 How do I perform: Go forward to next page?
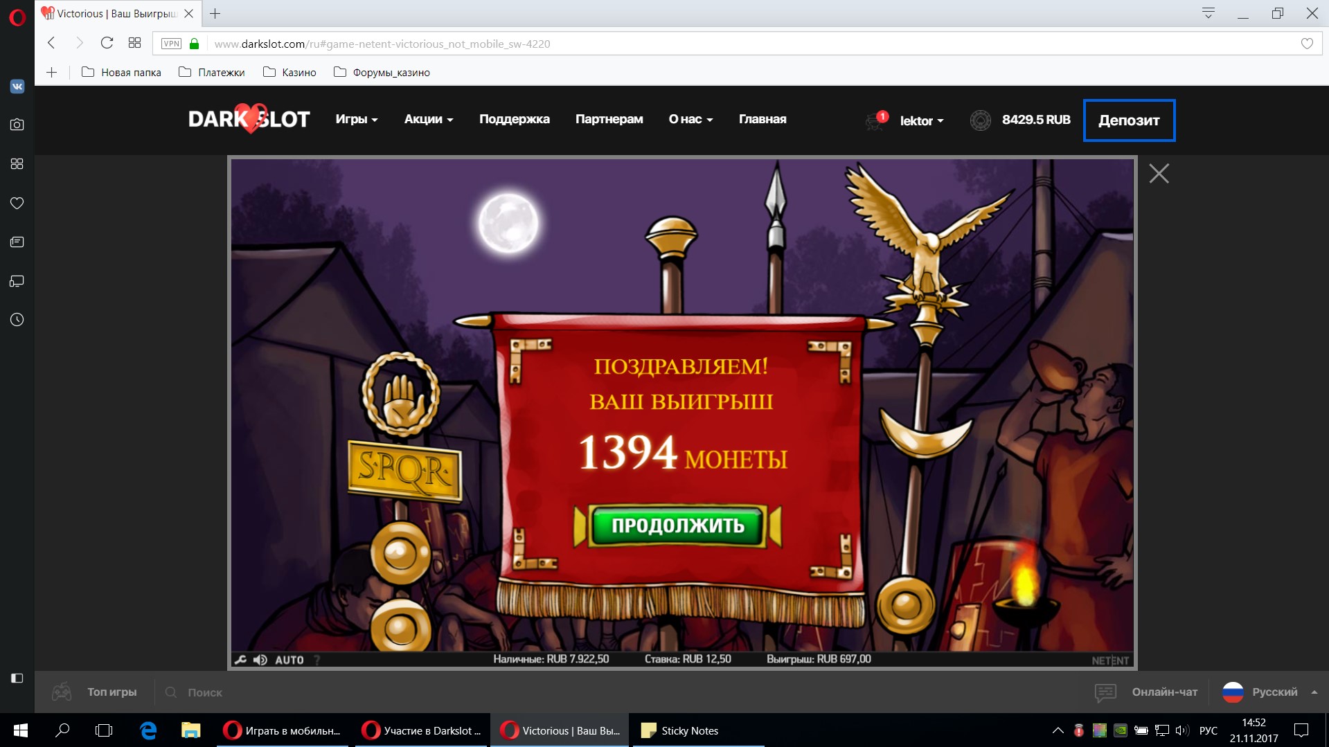pyautogui.click(x=79, y=43)
